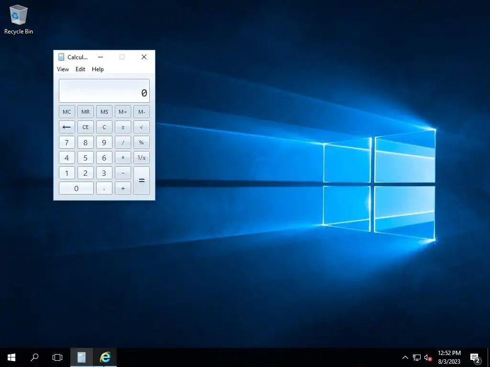
Task: Click the equals (=) key
Action: pos(142,180)
